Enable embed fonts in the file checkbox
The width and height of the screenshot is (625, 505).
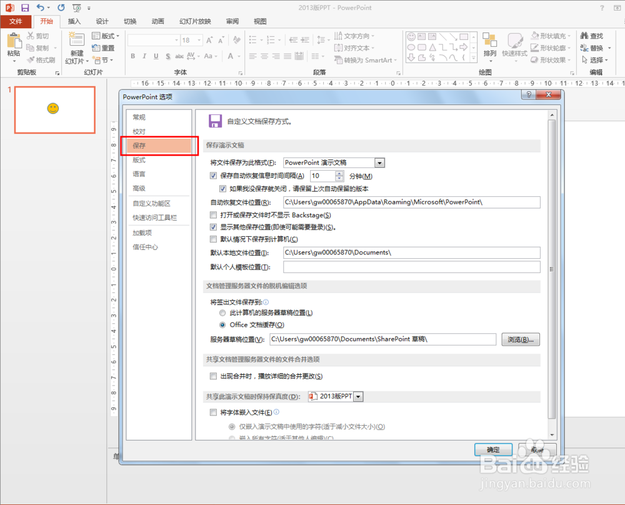[x=213, y=412]
